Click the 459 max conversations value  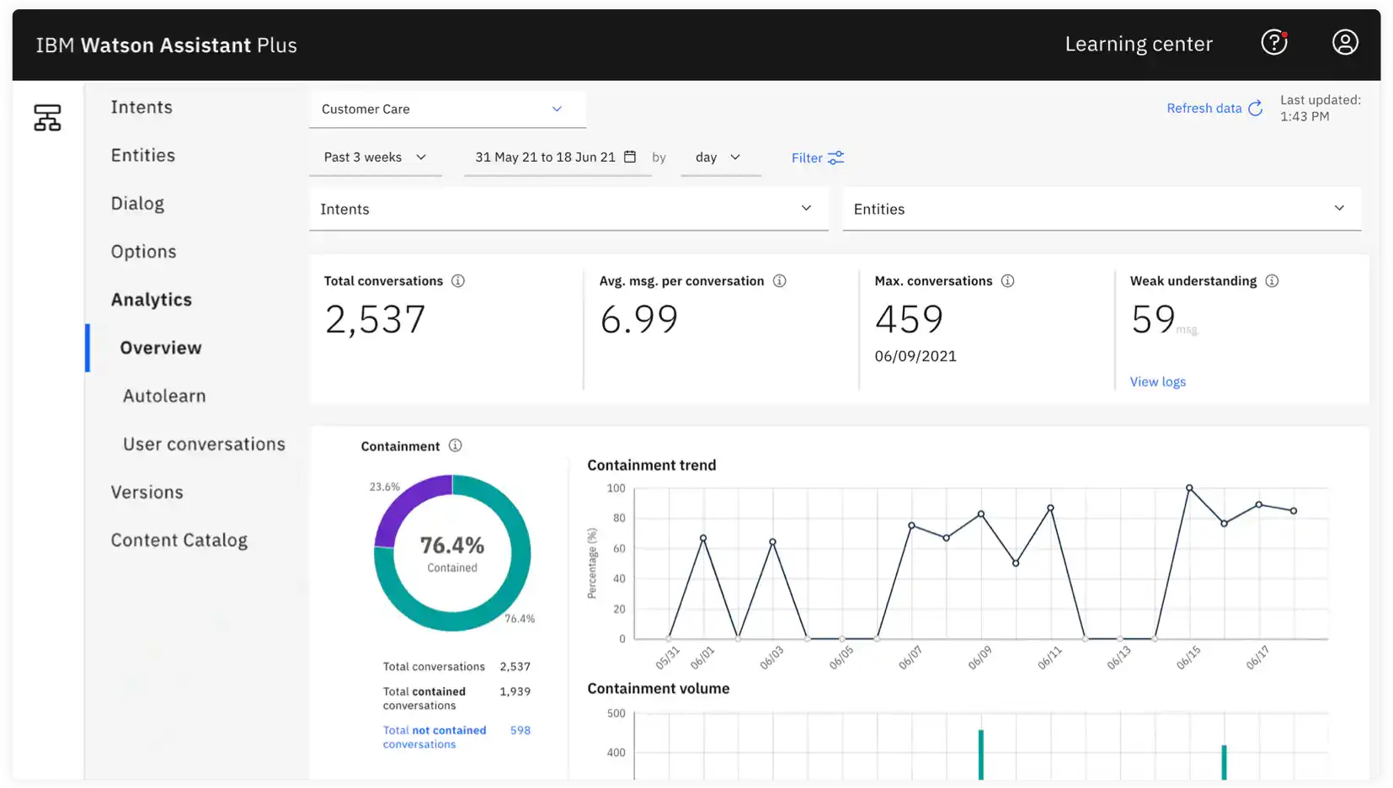coord(909,319)
